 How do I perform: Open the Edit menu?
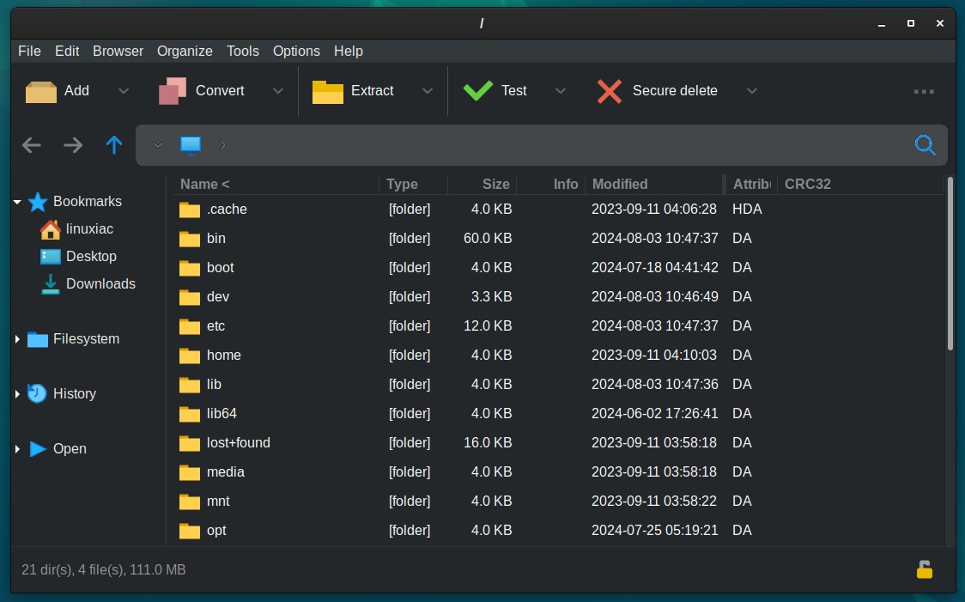(67, 51)
